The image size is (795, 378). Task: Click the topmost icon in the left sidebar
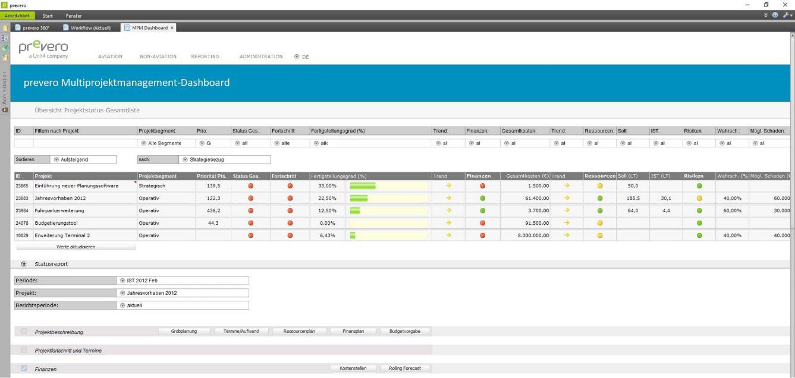(5, 27)
